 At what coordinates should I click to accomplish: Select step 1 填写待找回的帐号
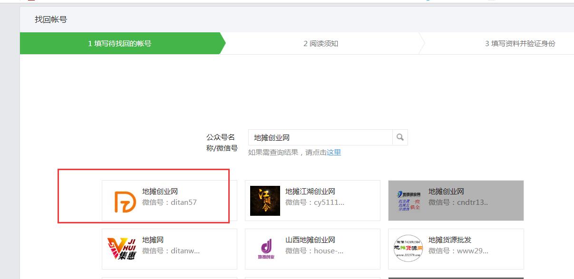click(x=120, y=43)
